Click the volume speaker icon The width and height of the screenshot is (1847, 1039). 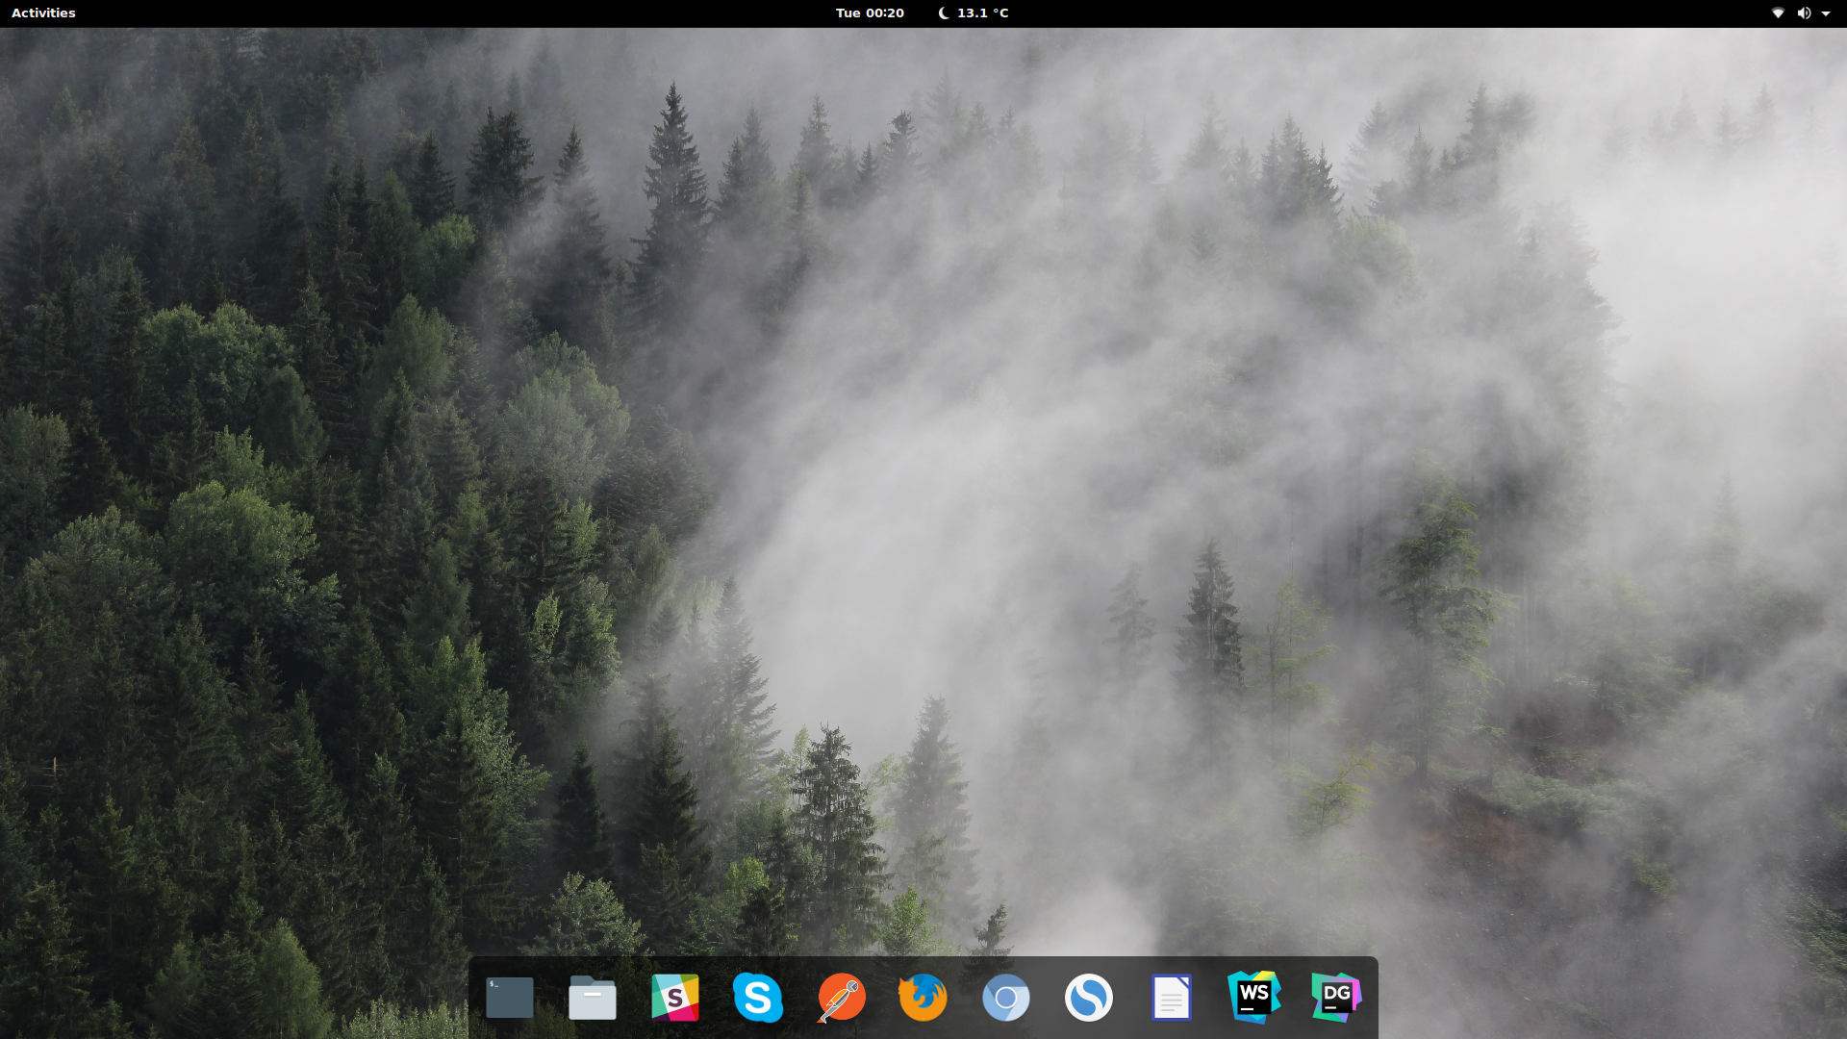coord(1804,13)
